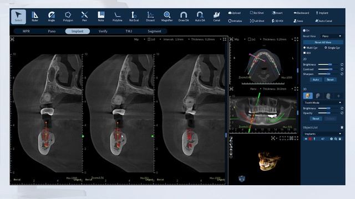This screenshot has height=199, width=355.
Task: Pick the Pen tool
Action: 84,17
